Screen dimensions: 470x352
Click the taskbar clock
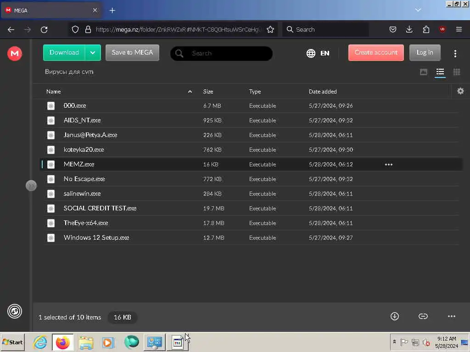tap(447, 342)
